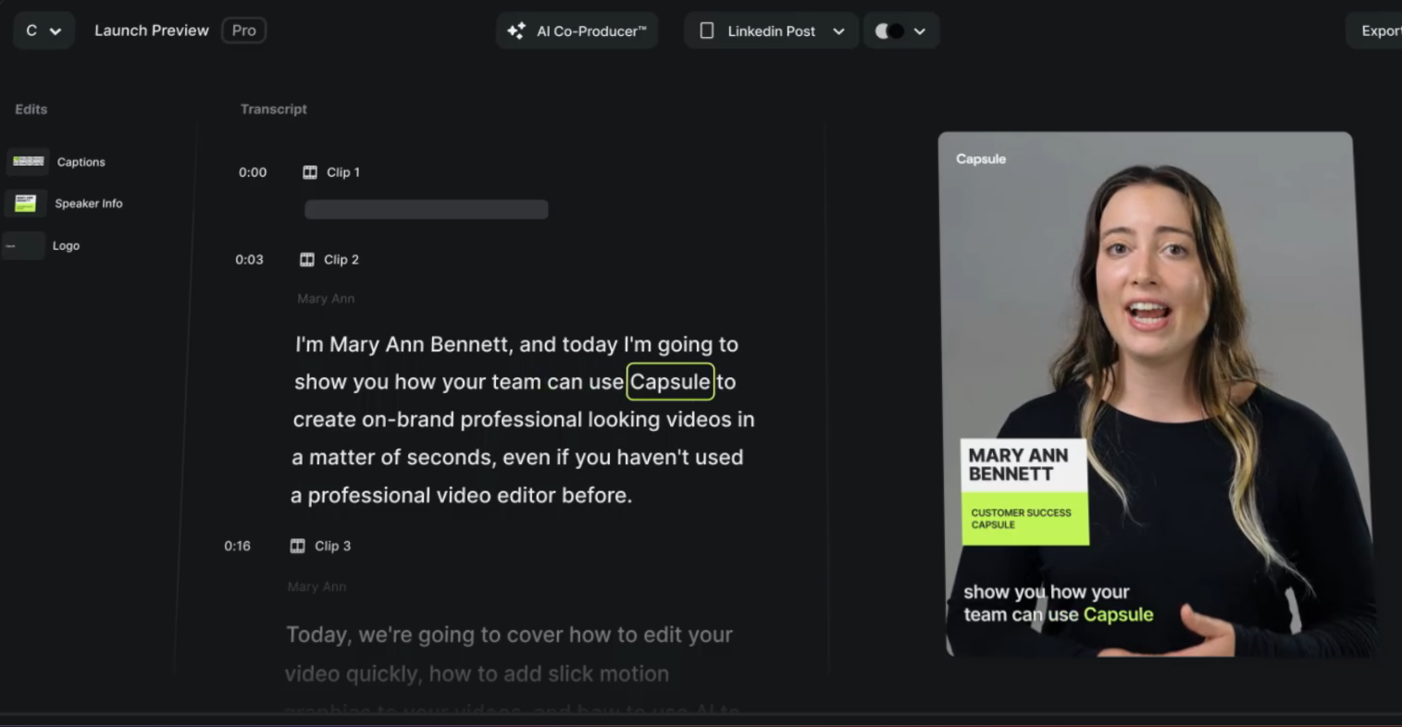Image resolution: width=1402 pixels, height=727 pixels.
Task: Click the Pro badge
Action: click(x=242, y=30)
